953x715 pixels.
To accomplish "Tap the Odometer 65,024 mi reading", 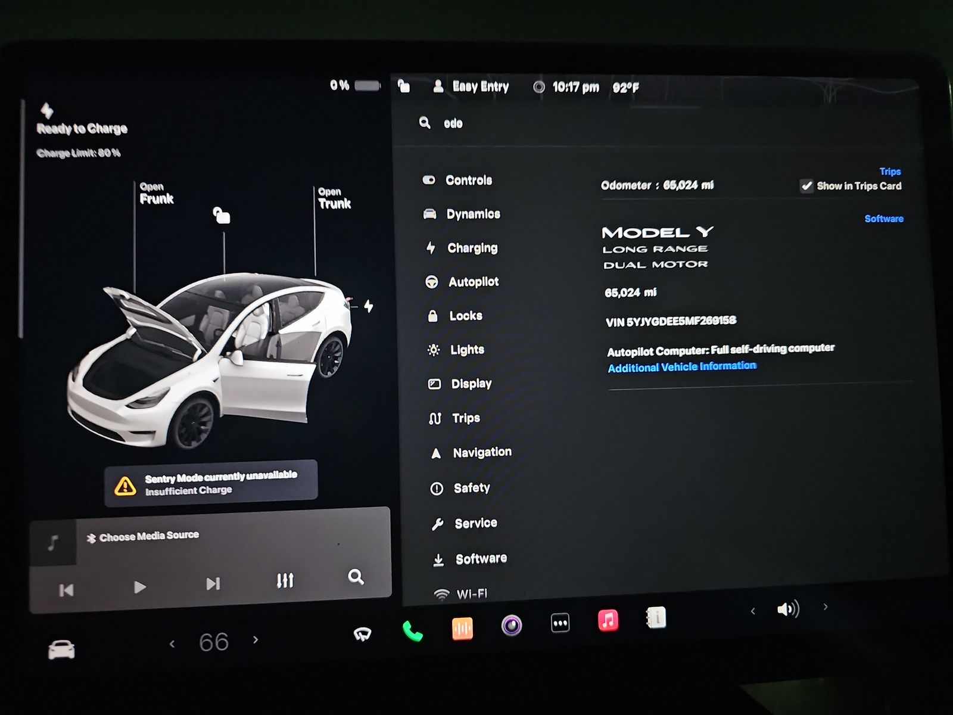I will pyautogui.click(x=657, y=185).
